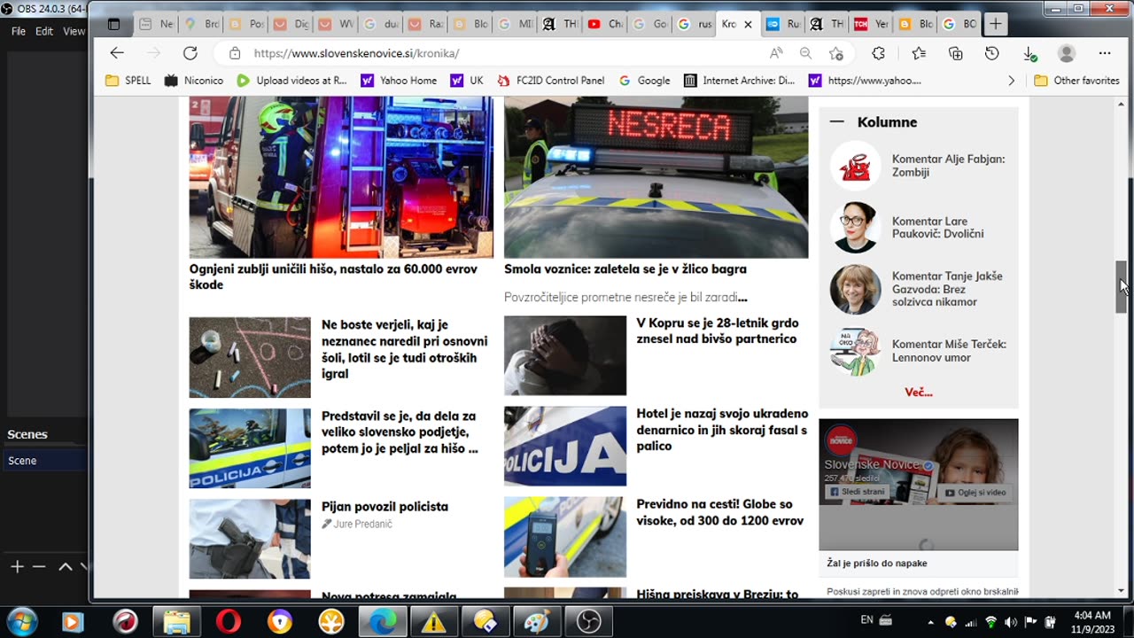Close the active Kronika tab
The height and width of the screenshot is (638, 1134).
coord(748,24)
